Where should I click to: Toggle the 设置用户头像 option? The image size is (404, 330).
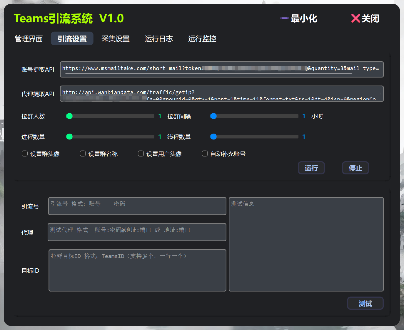point(141,153)
